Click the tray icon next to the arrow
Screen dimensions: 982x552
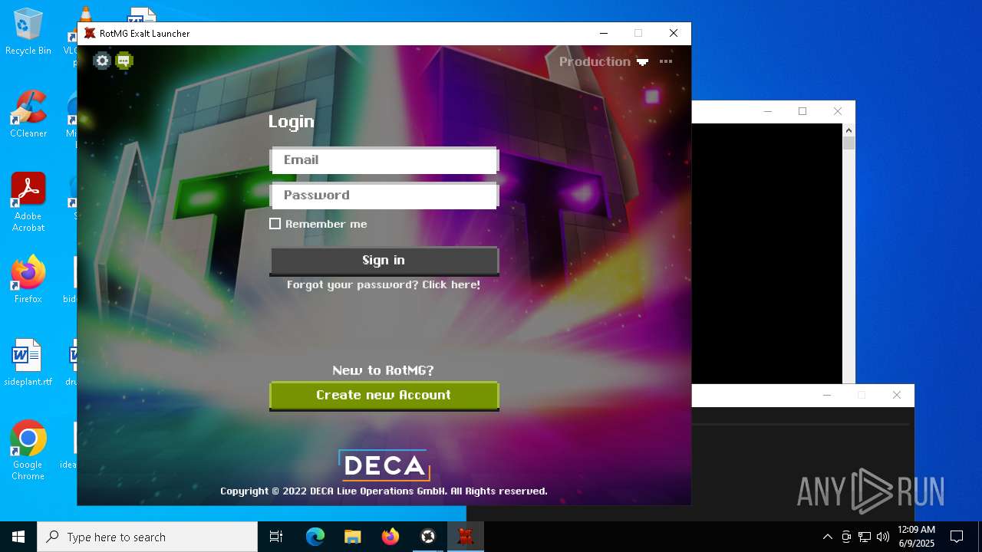point(846,537)
